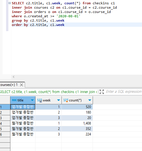Click count cell with value 352
This screenshot has height=151, width=142.
[77, 129]
